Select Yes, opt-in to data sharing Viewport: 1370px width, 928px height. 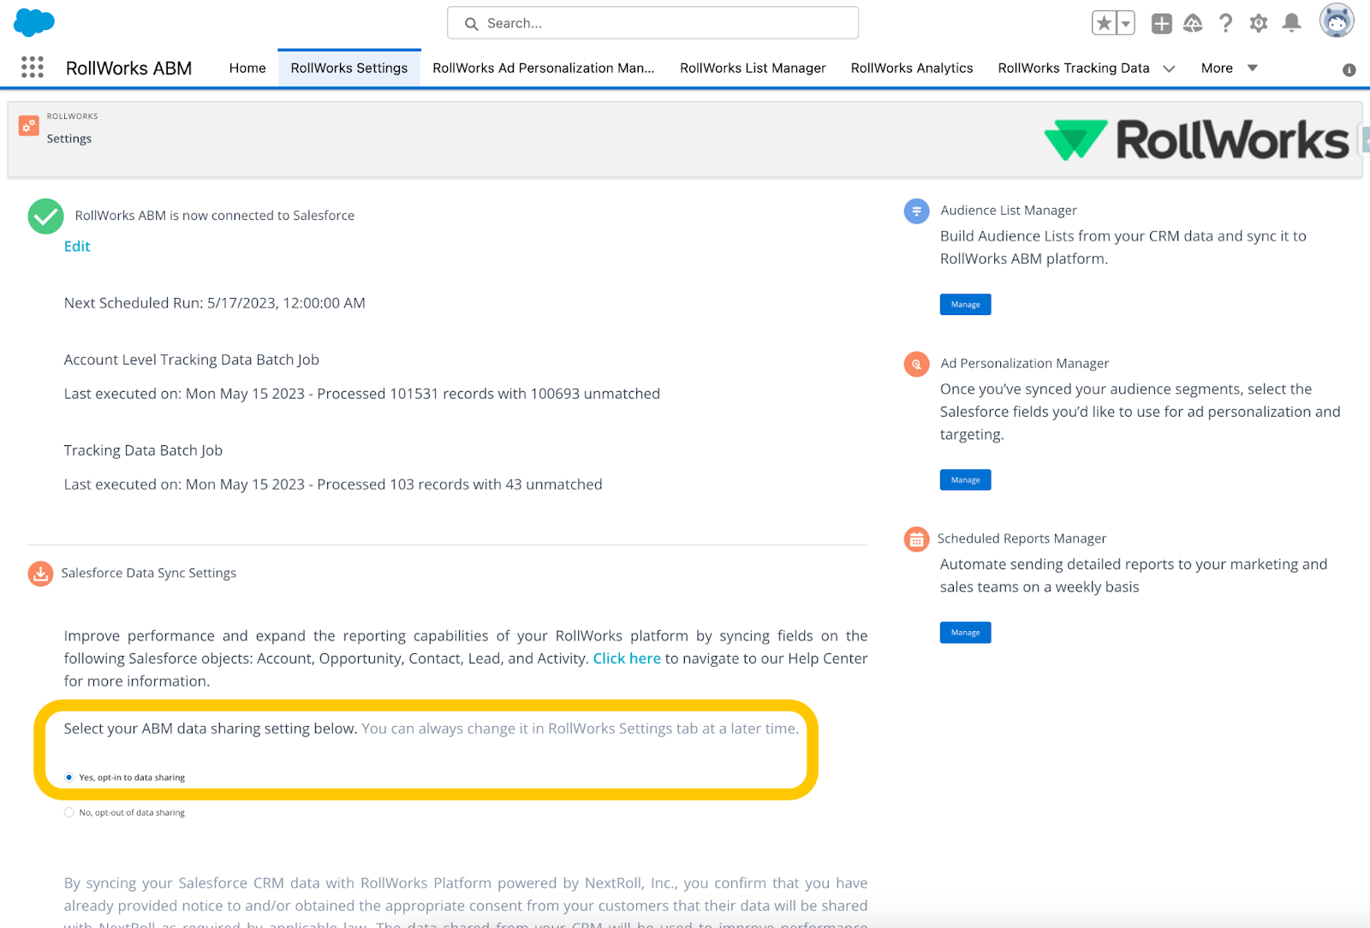click(x=69, y=777)
